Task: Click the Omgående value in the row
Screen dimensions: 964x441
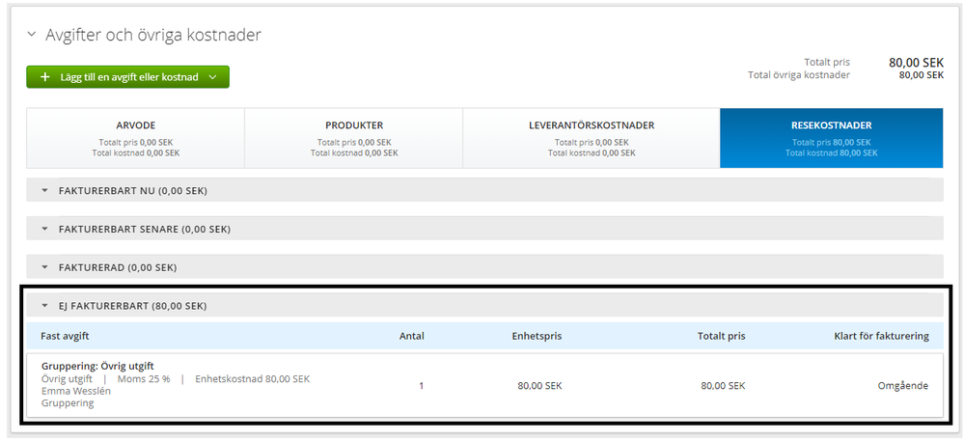Action: click(902, 386)
